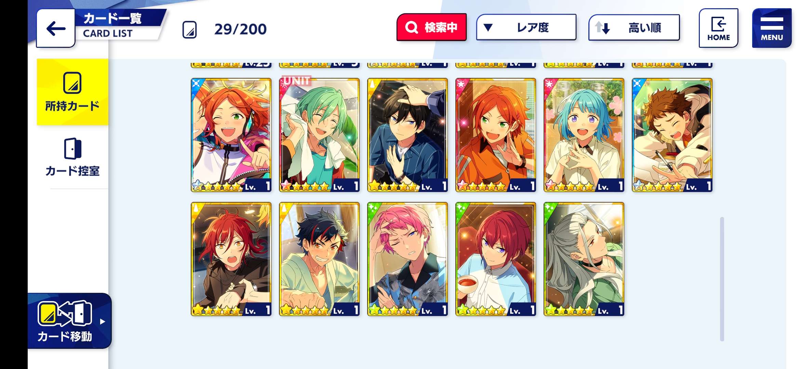The width and height of the screenshot is (800, 369).
Task: Select the green-haired card with UNIT label
Action: pos(319,135)
